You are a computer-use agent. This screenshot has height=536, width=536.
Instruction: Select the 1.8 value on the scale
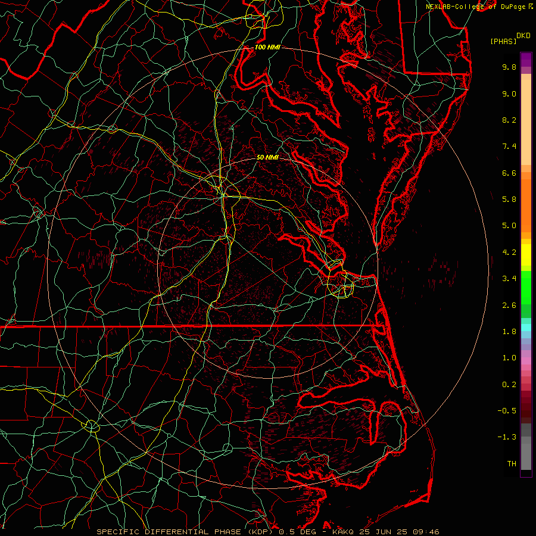click(509, 332)
